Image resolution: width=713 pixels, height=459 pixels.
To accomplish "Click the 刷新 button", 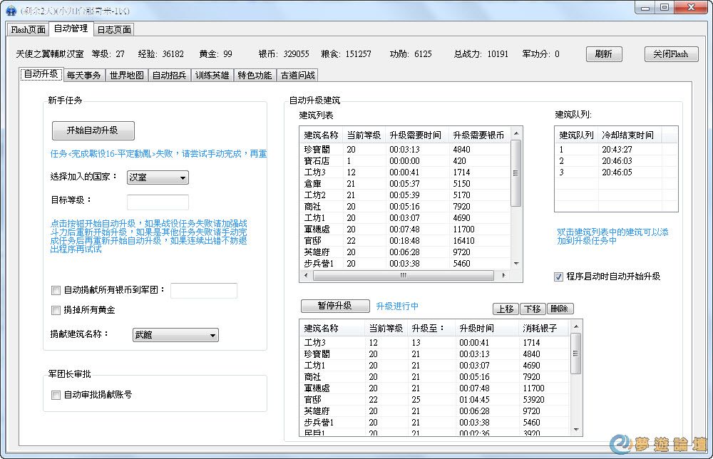I will (x=604, y=54).
